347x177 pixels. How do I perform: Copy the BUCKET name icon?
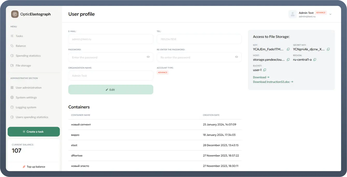265,70
